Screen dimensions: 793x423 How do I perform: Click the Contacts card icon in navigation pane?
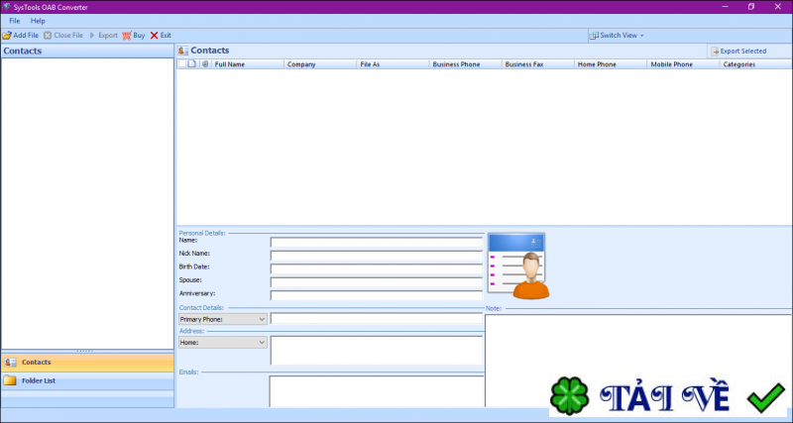[x=10, y=363]
